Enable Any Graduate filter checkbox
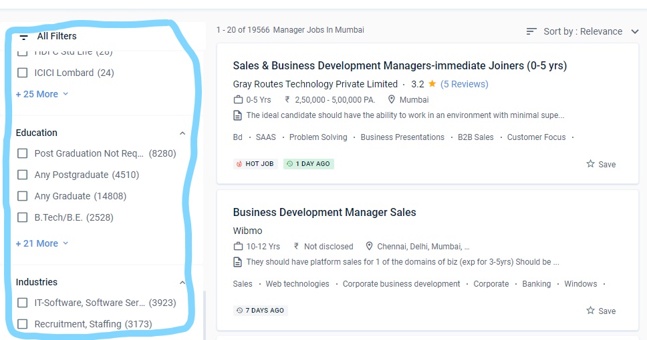The height and width of the screenshot is (340, 647). (x=22, y=196)
